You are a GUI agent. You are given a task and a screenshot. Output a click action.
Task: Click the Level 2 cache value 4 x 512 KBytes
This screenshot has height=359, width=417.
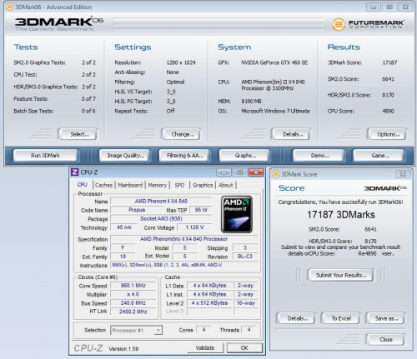(210, 303)
